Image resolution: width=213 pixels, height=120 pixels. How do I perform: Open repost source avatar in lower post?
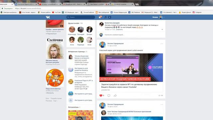click(104, 113)
